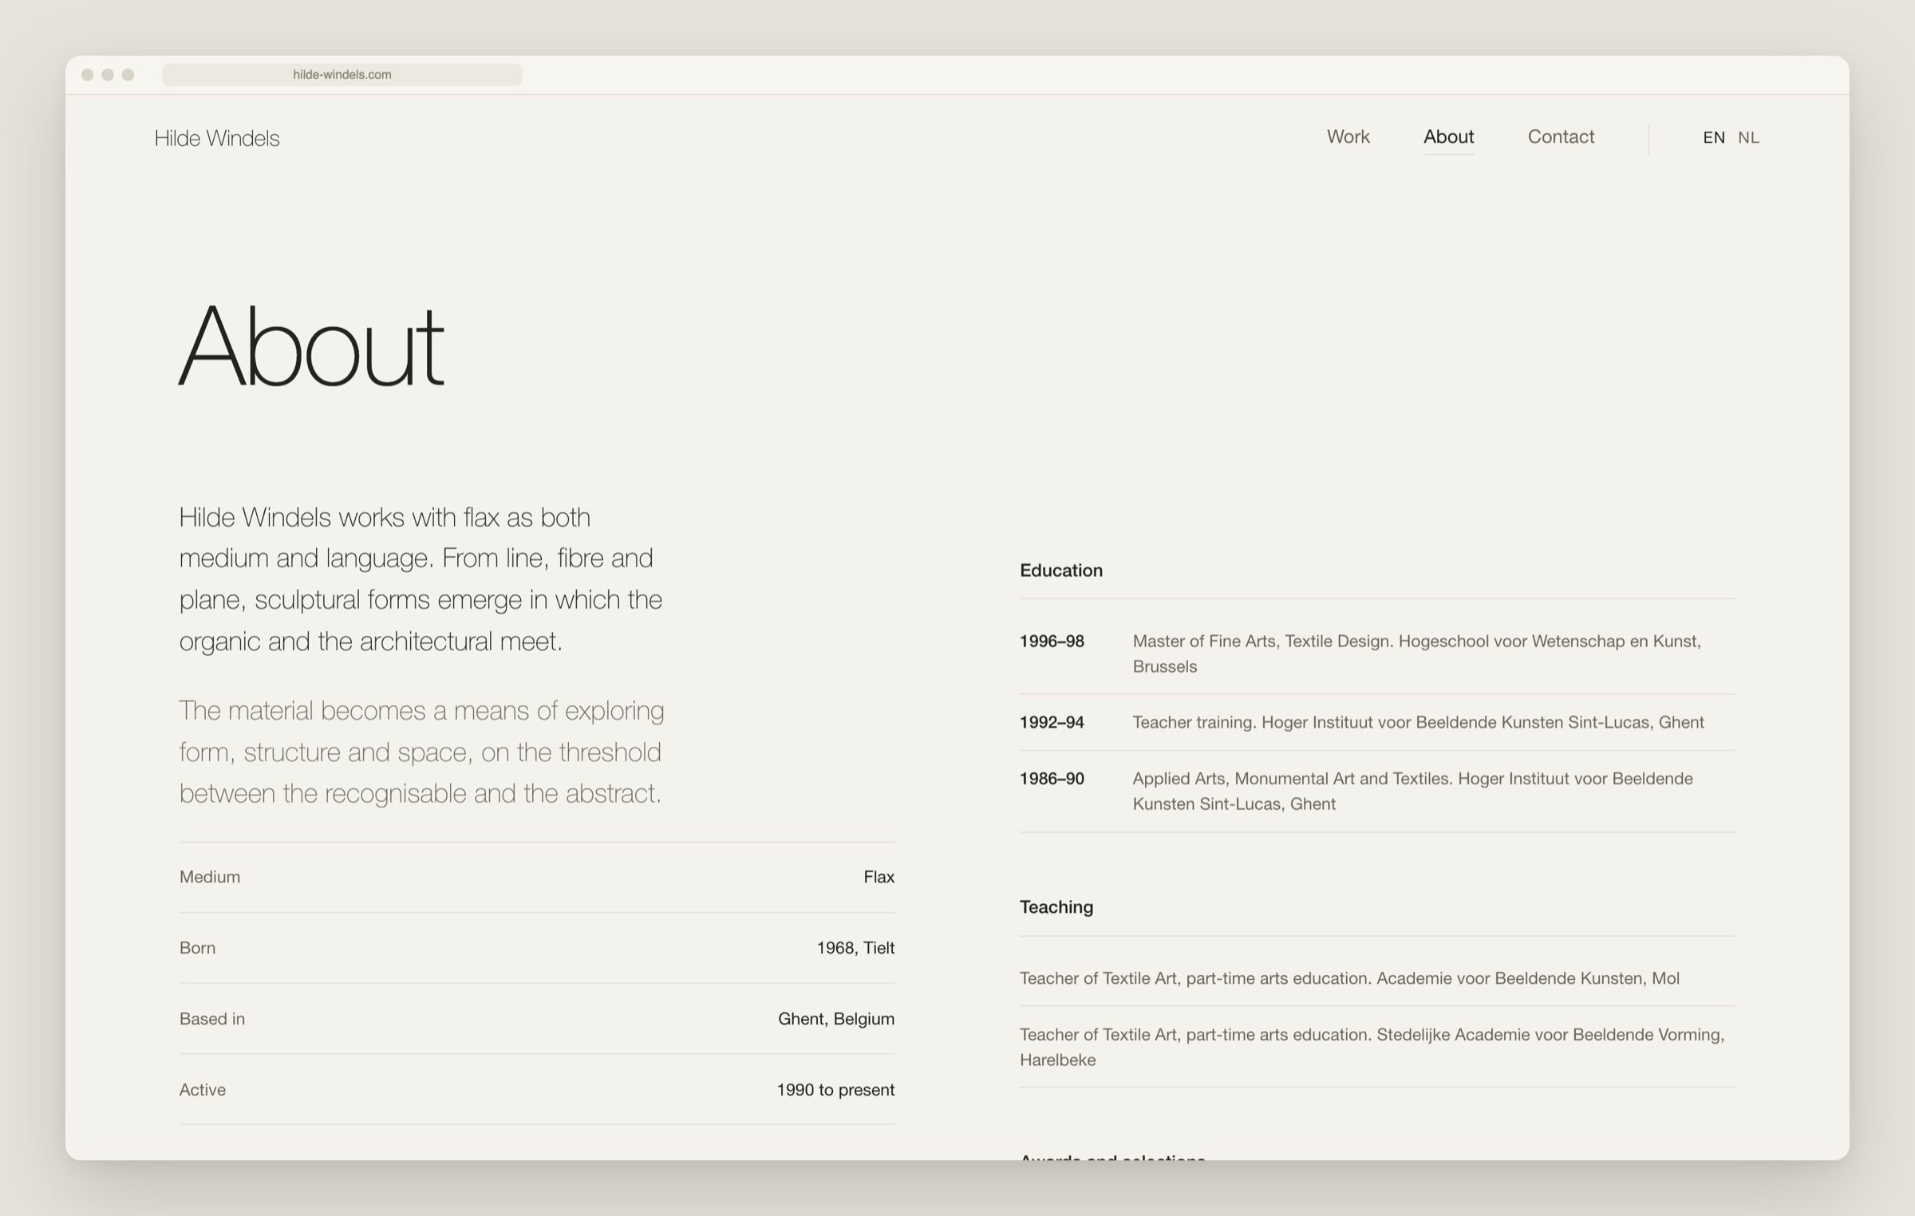Click the paragraph starting Hilde Windels works
Viewport: 1915px width, 1216px height.
click(x=421, y=579)
